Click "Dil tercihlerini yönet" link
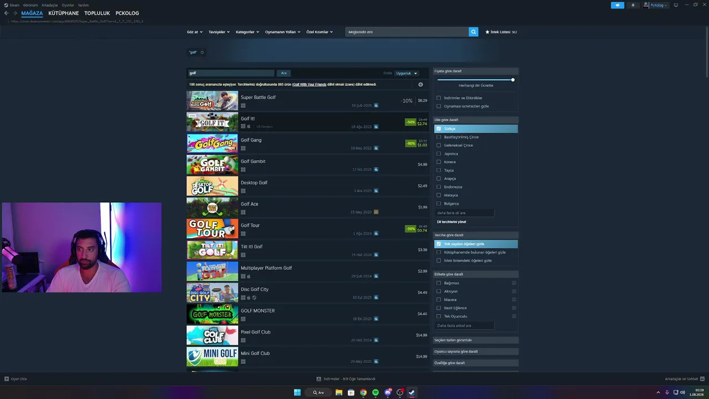709x399 pixels. click(451, 222)
